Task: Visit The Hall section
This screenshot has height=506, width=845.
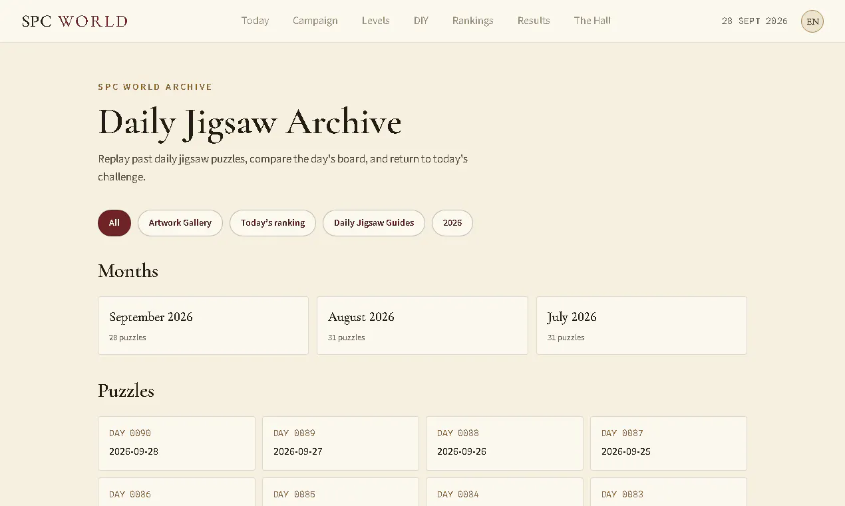Action: 592,21
